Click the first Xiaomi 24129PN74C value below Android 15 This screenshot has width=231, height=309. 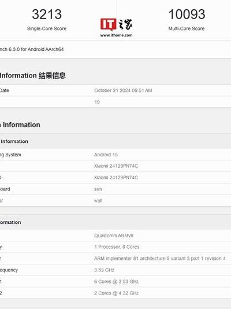(116, 166)
